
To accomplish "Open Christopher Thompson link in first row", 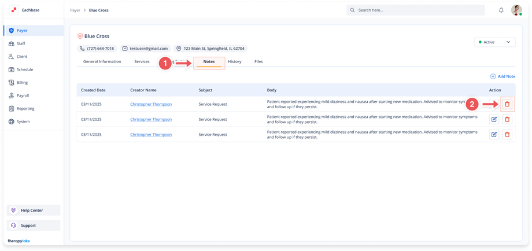I will click(150, 104).
